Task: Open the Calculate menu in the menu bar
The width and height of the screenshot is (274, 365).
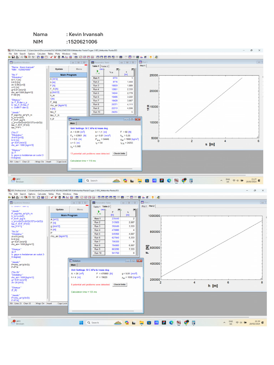Action: click(41, 53)
